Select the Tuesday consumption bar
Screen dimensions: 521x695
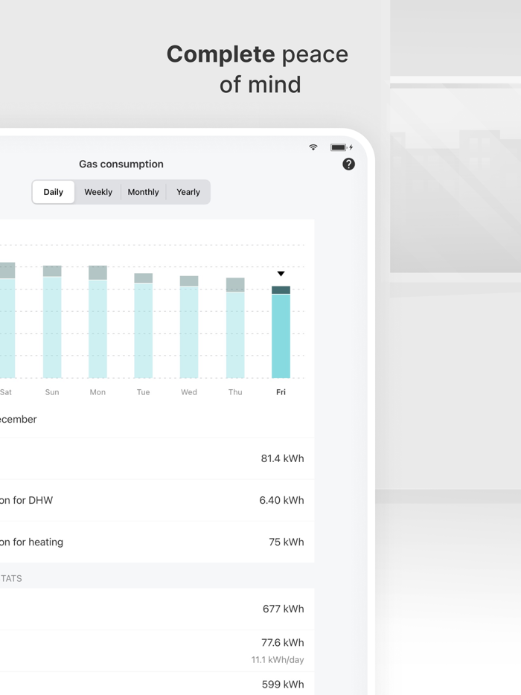[144, 326]
